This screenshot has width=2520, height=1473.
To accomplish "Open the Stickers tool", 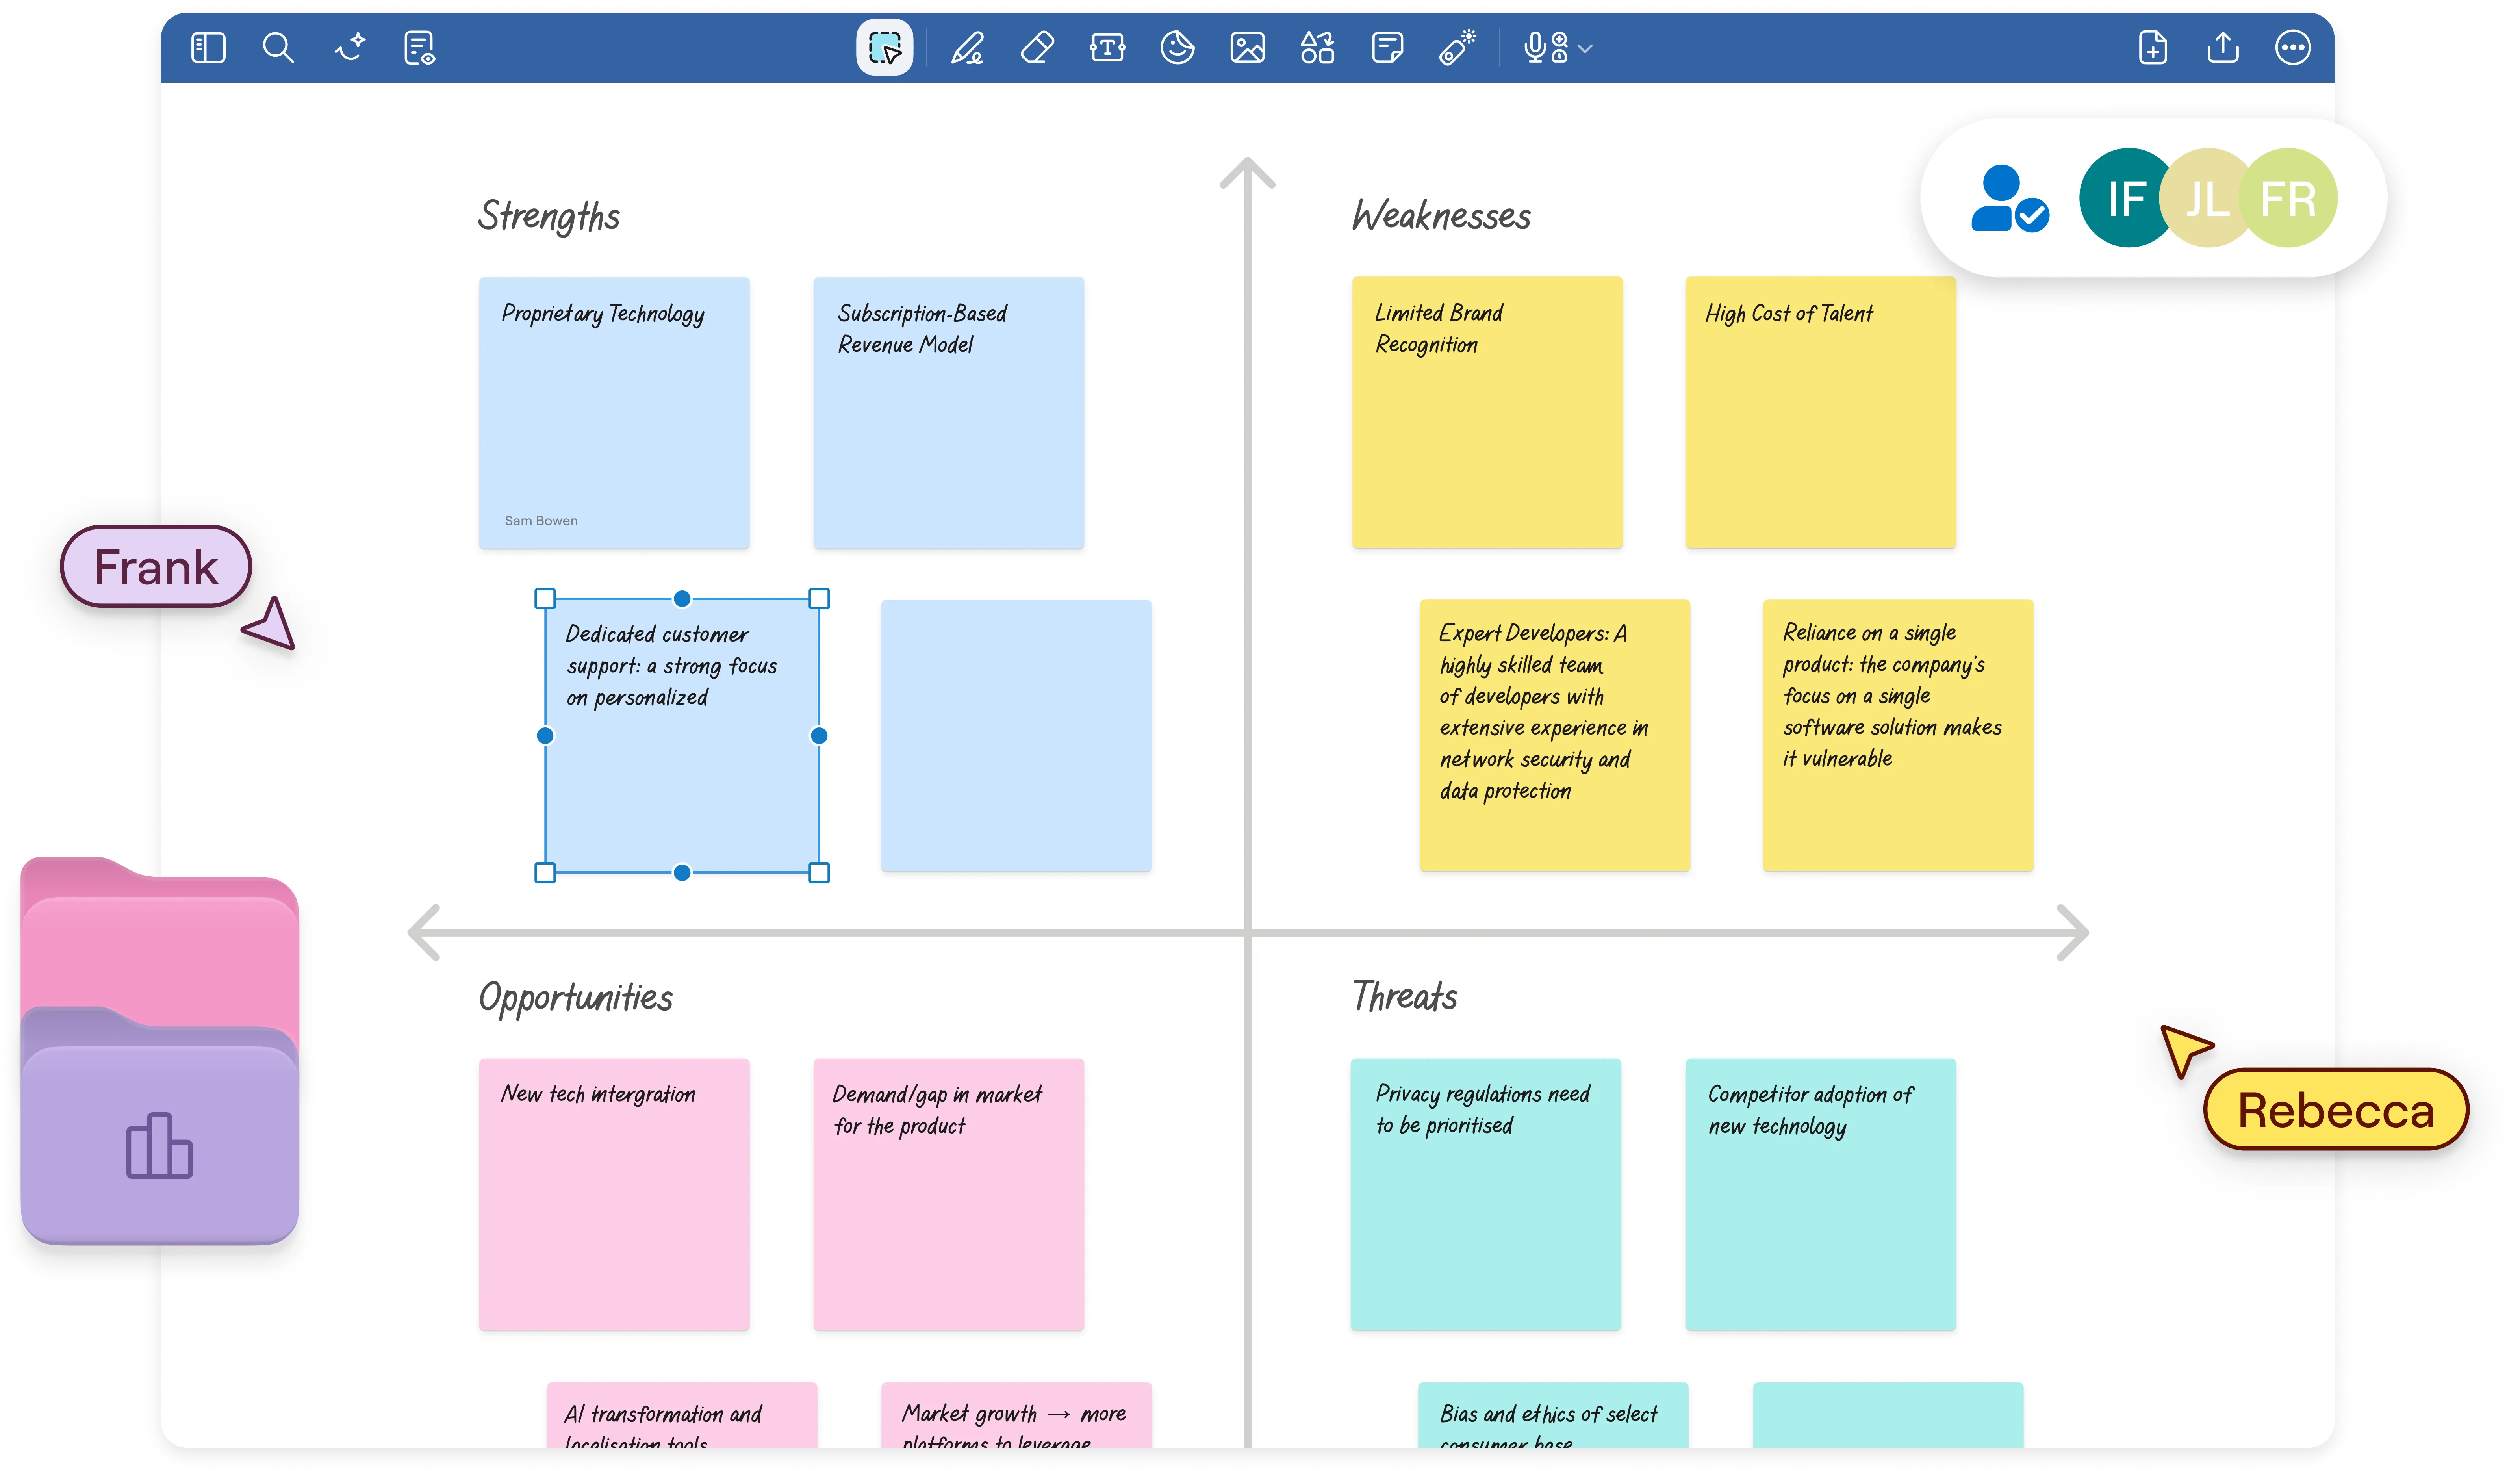I will 1177,47.
